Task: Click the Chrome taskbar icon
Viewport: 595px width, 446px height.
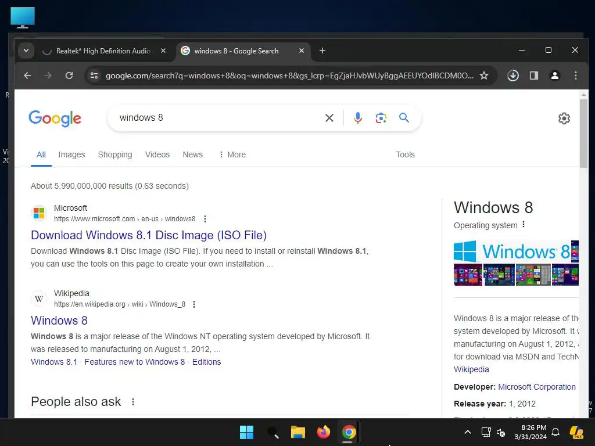Action: click(x=349, y=432)
